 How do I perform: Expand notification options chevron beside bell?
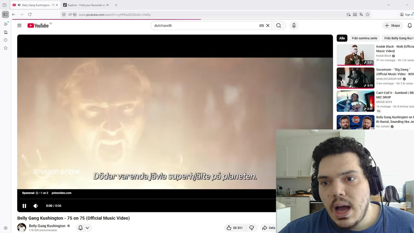click(87, 228)
